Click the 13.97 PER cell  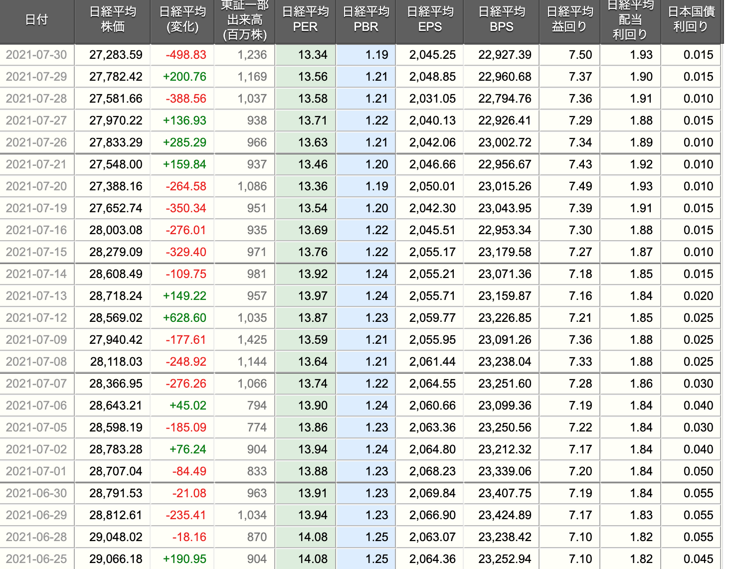(x=313, y=296)
